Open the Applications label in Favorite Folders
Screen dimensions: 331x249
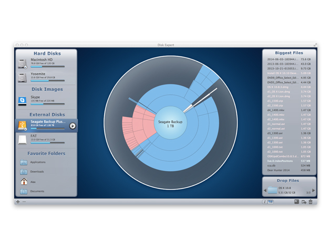38,162
